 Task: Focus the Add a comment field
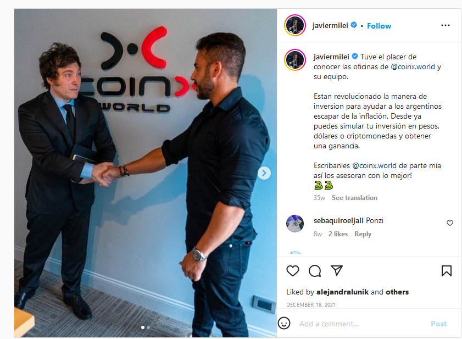(x=361, y=324)
